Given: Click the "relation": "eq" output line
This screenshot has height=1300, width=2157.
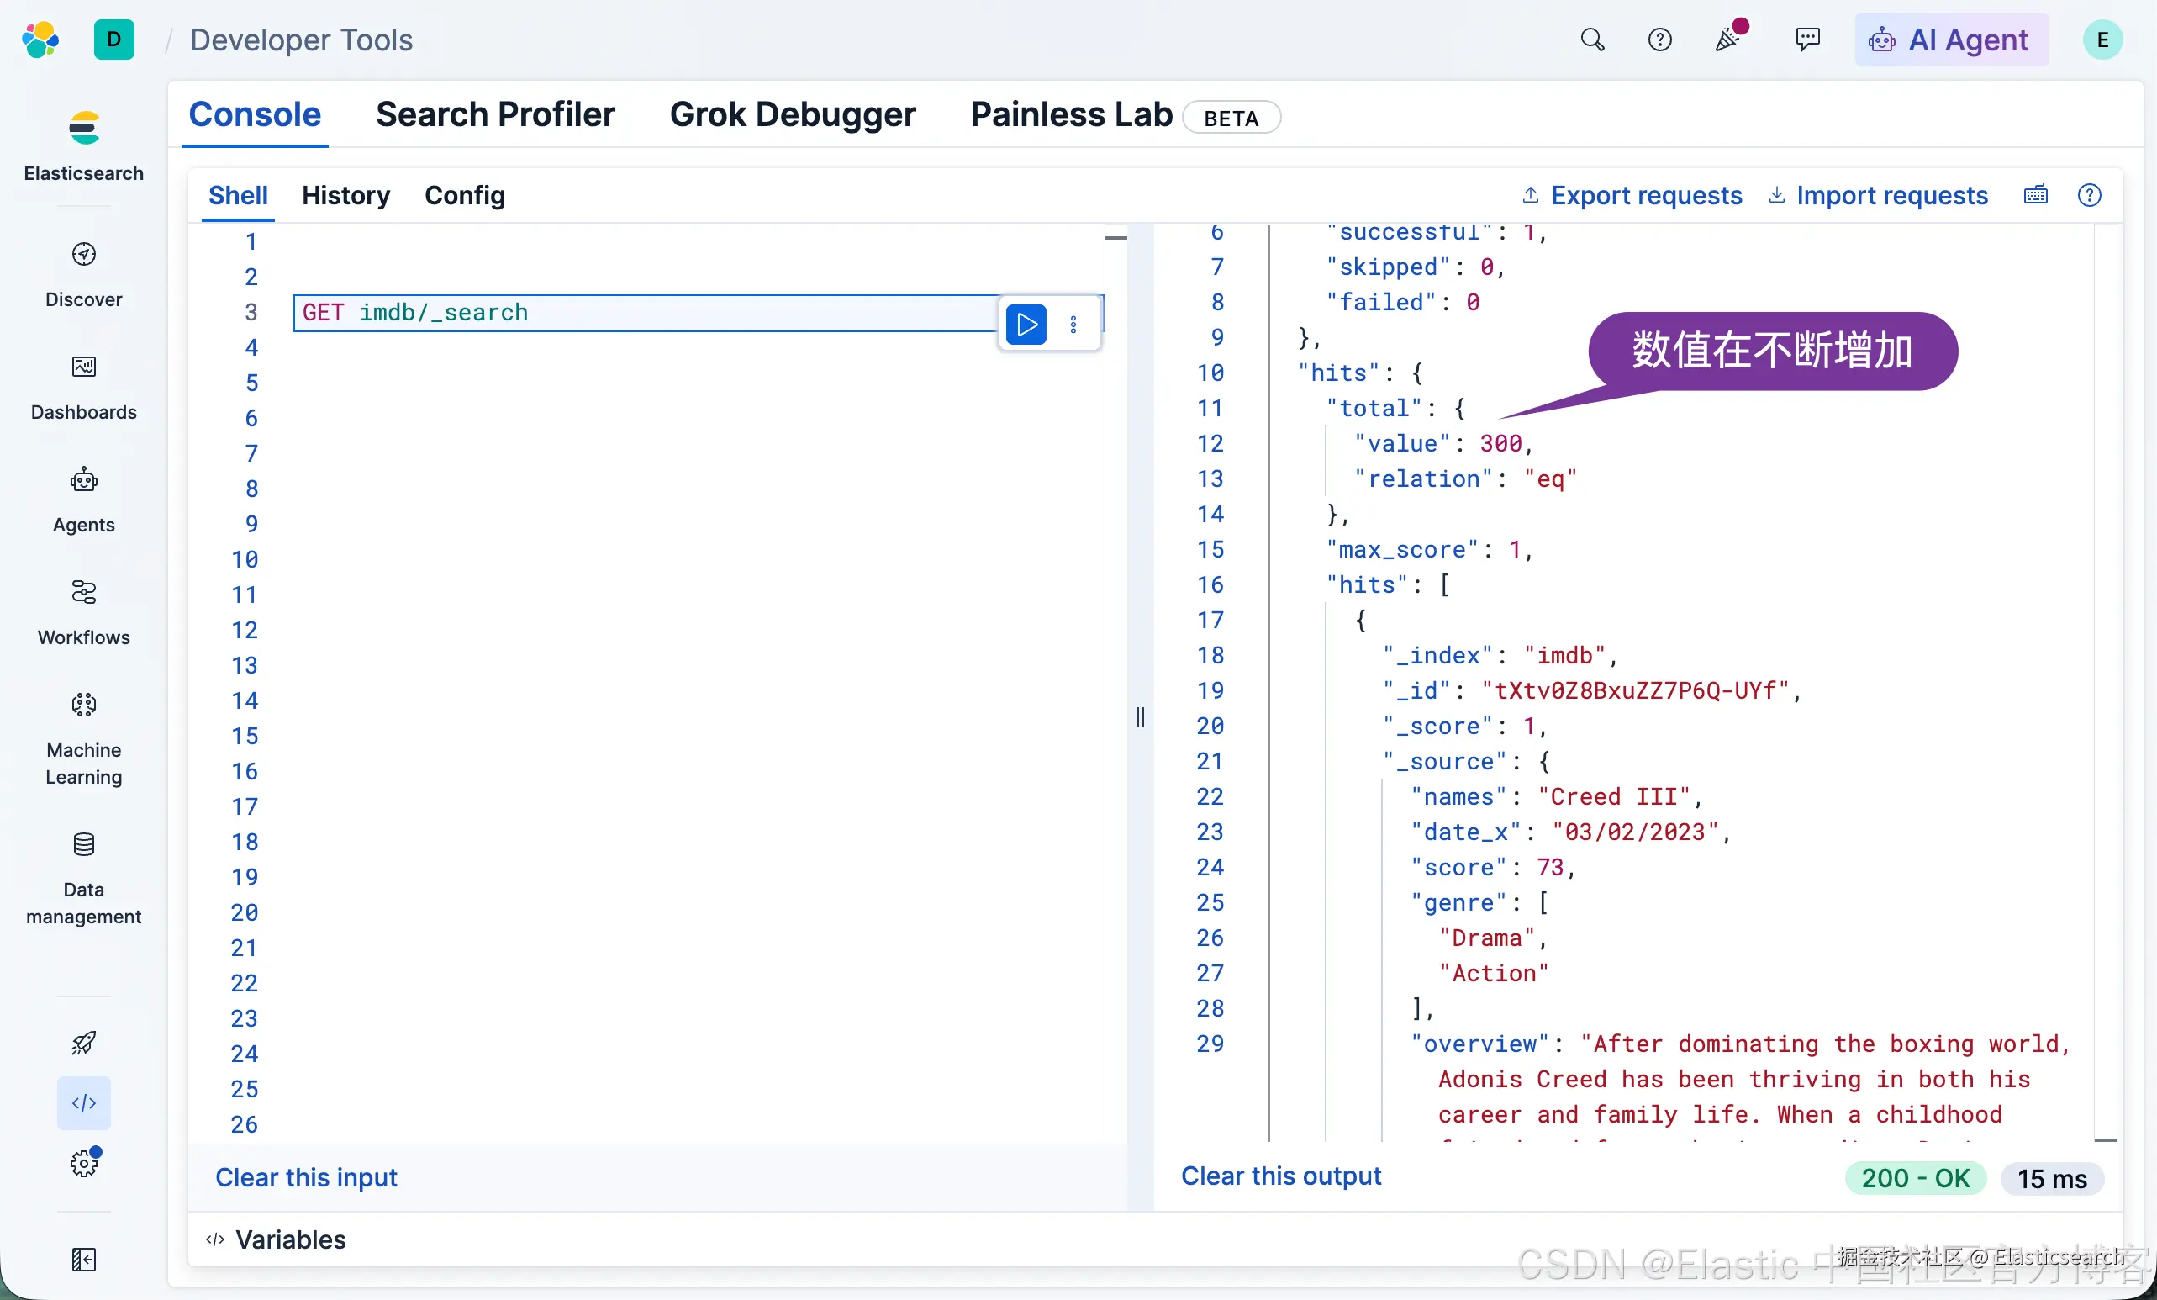Looking at the screenshot, I should [x=1465, y=478].
